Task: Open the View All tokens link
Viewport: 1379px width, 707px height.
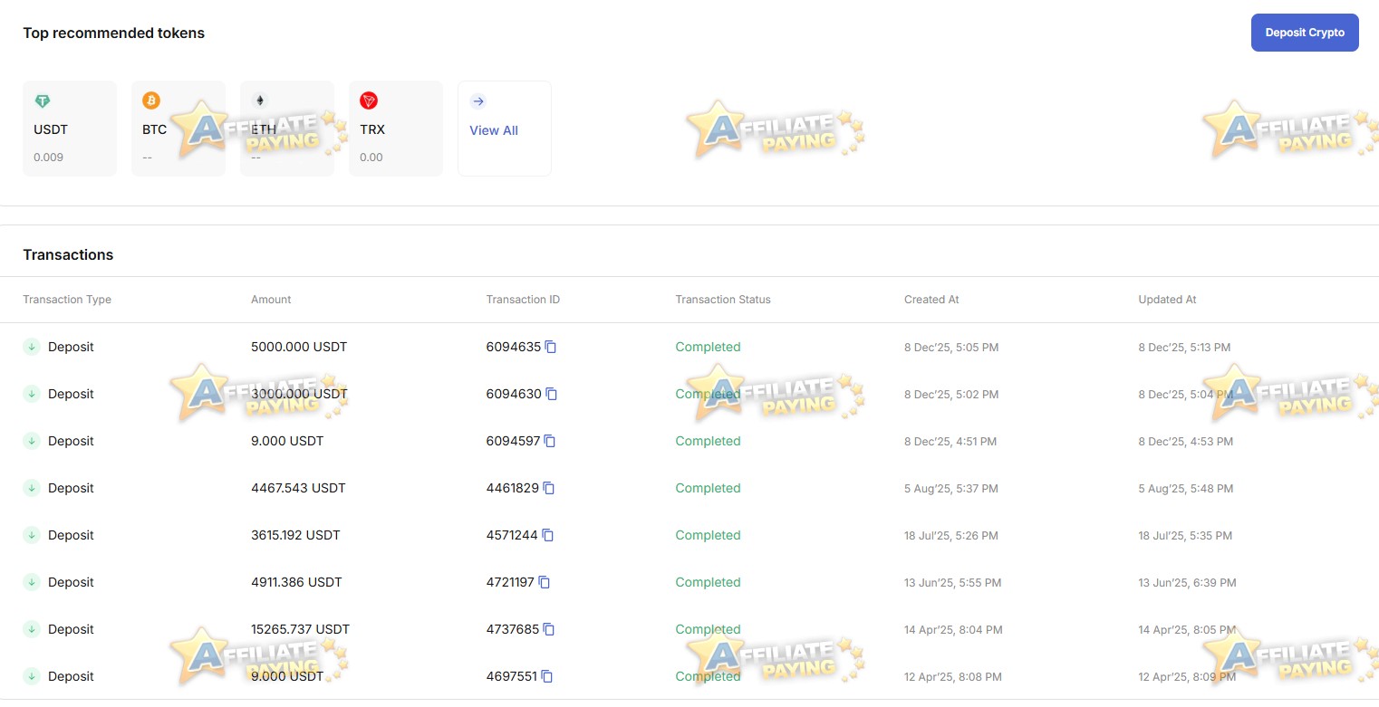Action: tap(505, 129)
